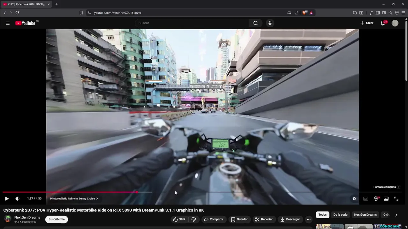
Task: Select the 'De la serie' chip
Action: 340,215
